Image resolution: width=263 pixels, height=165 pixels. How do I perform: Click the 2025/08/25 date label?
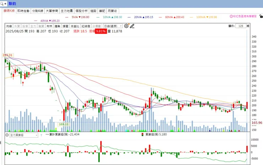(15, 31)
